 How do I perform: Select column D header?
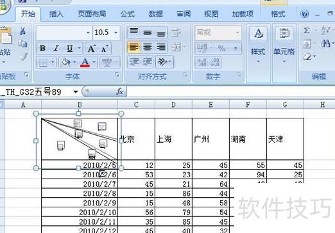[173, 105]
